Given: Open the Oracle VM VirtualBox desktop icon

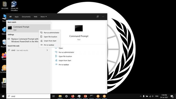Looking at the screenshot, I should tap(14, 6).
